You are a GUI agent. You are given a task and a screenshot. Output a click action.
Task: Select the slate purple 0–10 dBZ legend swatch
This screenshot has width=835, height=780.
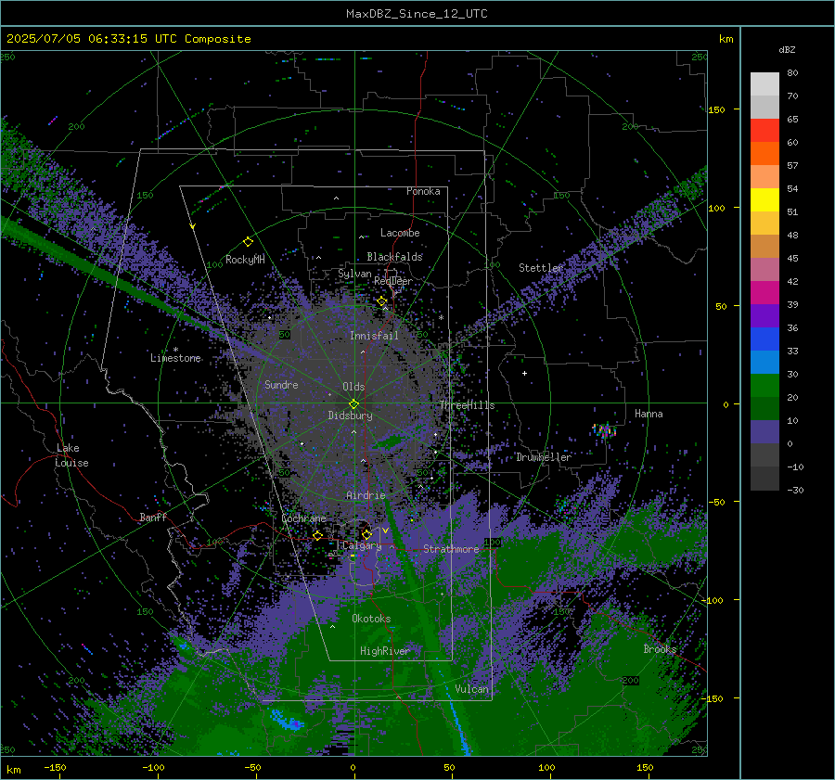click(x=764, y=432)
